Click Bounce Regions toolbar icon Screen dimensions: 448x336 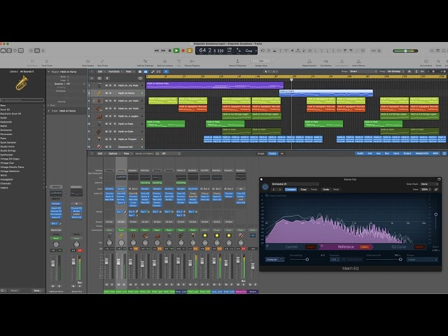tap(192, 62)
